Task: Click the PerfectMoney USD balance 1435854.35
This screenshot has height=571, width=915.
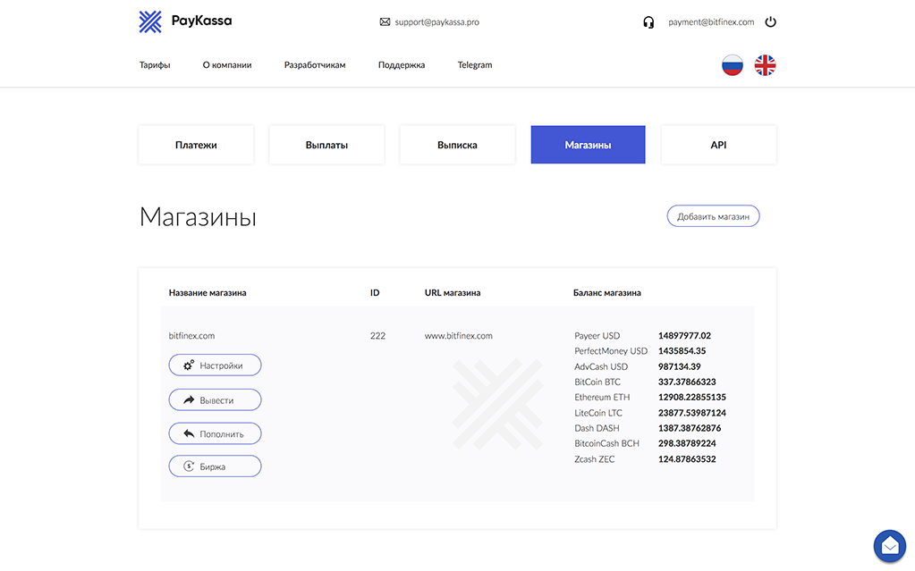Action: tap(682, 351)
